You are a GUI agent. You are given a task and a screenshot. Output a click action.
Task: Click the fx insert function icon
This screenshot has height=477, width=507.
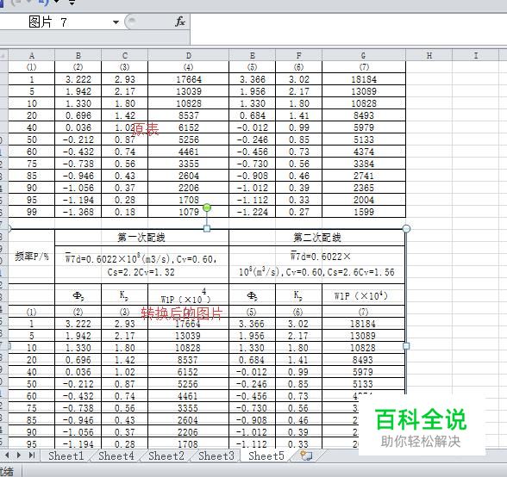click(179, 22)
